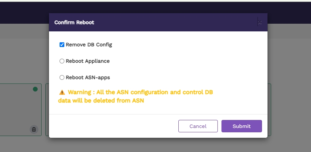Cancel the reboot confirmation
The height and width of the screenshot is (152, 311).
[198, 126]
